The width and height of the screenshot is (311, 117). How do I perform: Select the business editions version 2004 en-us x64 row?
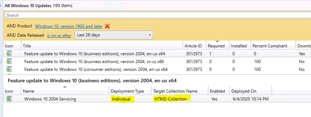point(157,54)
